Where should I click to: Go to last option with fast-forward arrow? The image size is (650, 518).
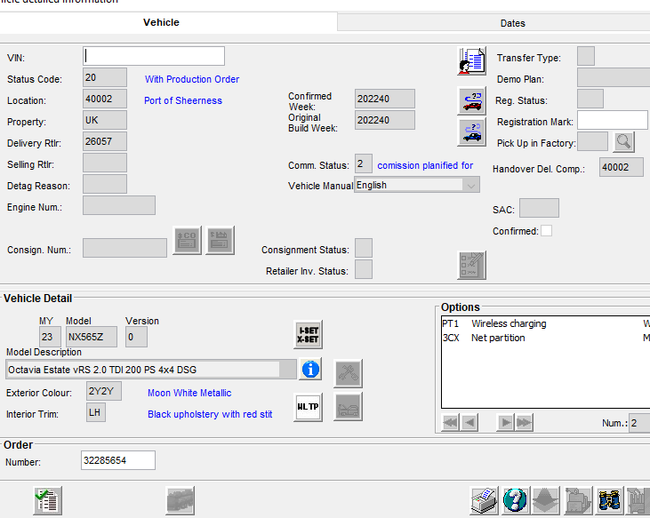pos(524,422)
